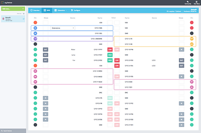
Task: Click GPIO 21 P21 IN mode button
Action: pos(182,125)
